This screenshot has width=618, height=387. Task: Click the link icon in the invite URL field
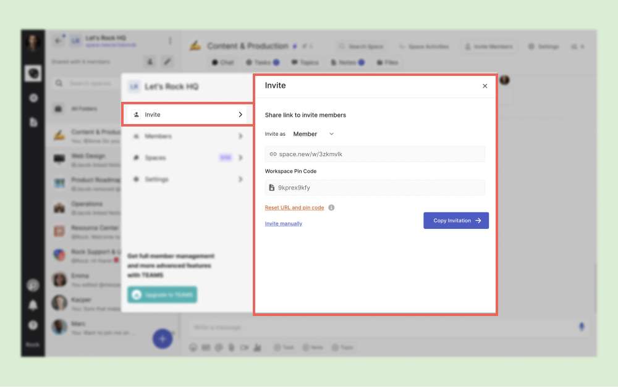click(x=273, y=154)
